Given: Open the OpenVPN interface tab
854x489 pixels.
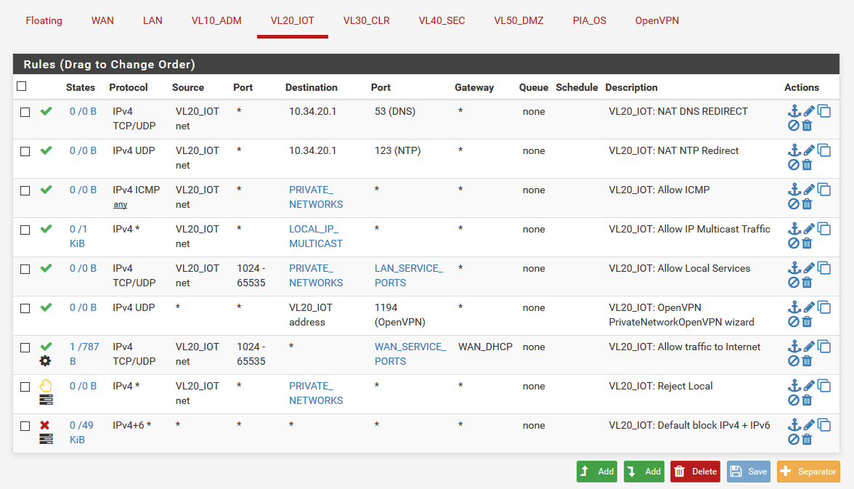Looking at the screenshot, I should [x=656, y=20].
